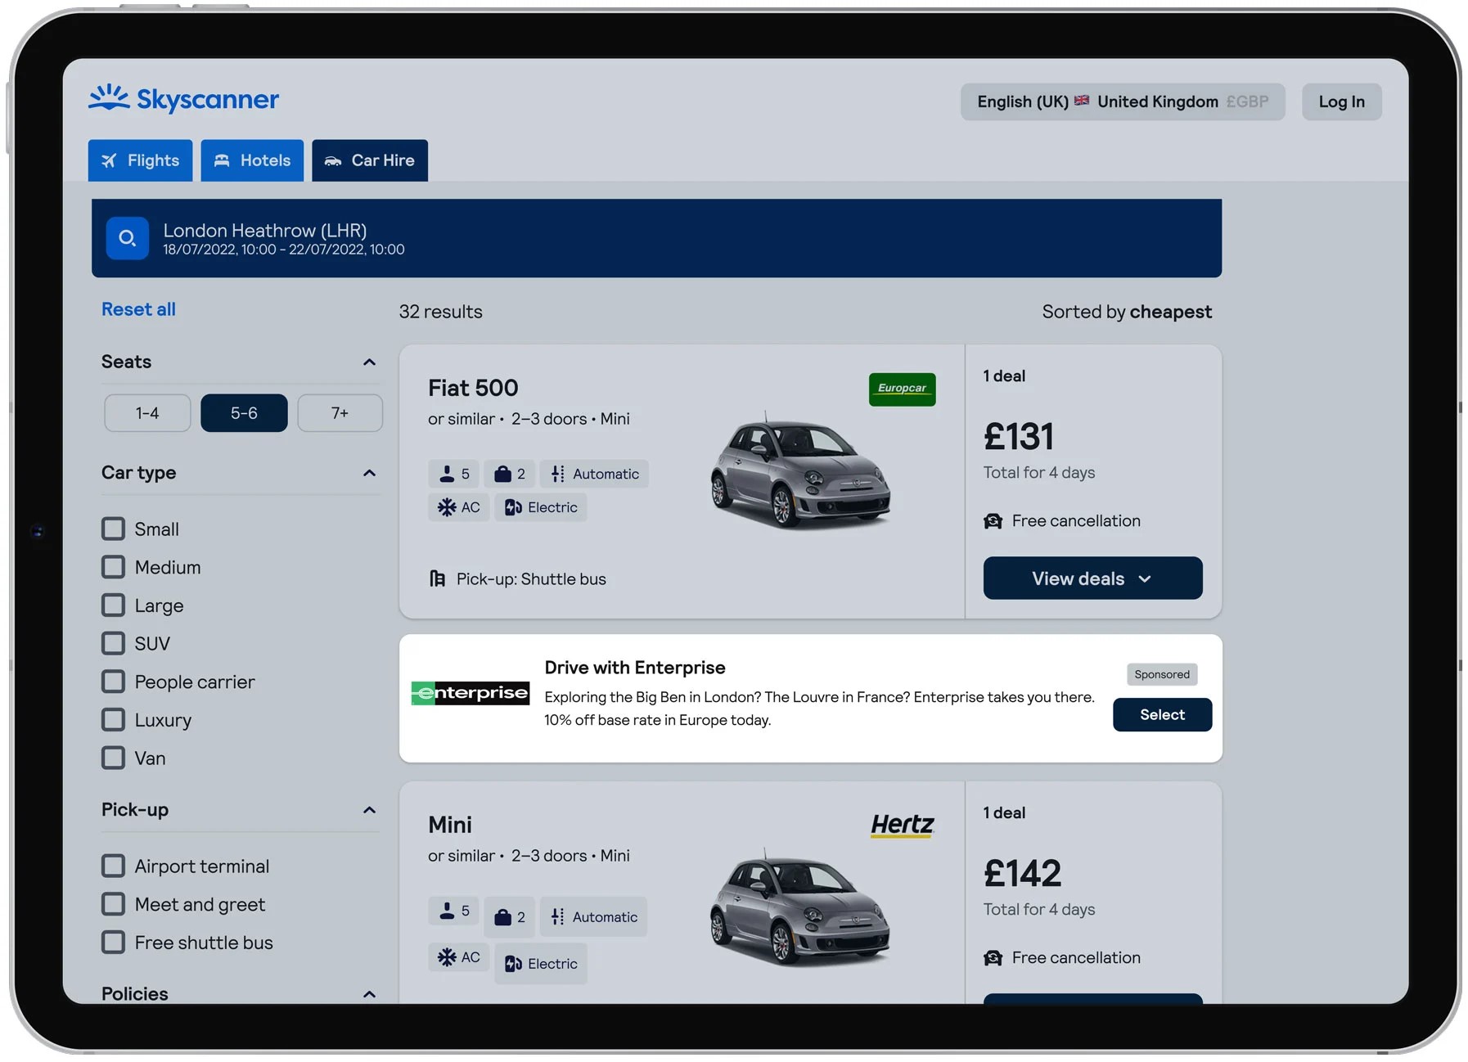Select the 7+ seats option
The height and width of the screenshot is (1062, 1468).
coord(340,413)
